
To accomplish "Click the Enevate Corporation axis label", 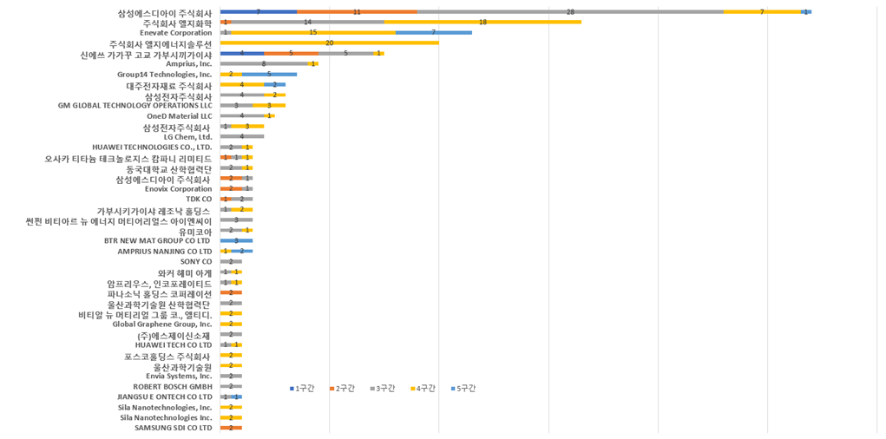I will tap(175, 33).
